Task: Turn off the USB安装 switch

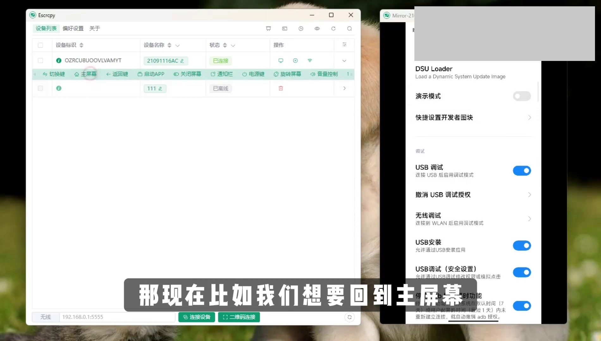Action: pyautogui.click(x=522, y=246)
